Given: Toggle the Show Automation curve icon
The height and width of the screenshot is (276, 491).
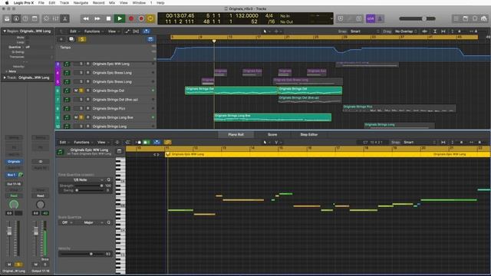Looking at the screenshot, I should 127,31.
